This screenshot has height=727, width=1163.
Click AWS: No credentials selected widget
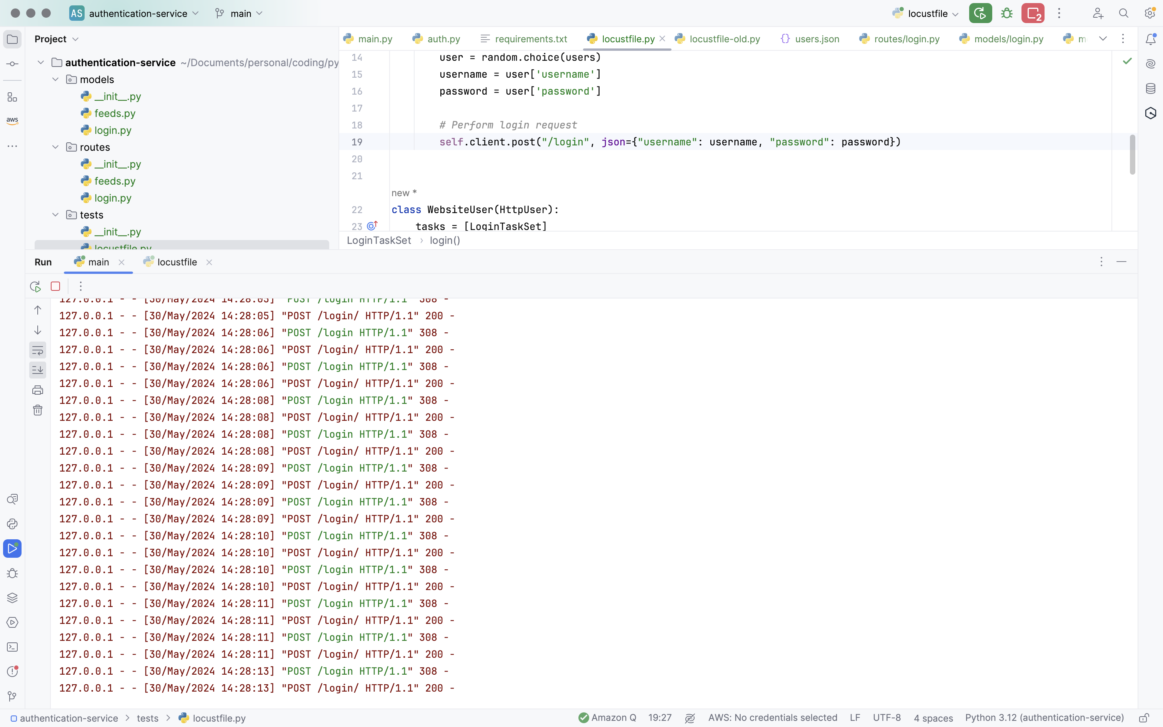(773, 718)
